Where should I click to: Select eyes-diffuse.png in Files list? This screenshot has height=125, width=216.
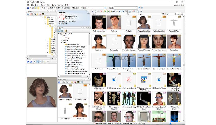[x=72, y=67]
